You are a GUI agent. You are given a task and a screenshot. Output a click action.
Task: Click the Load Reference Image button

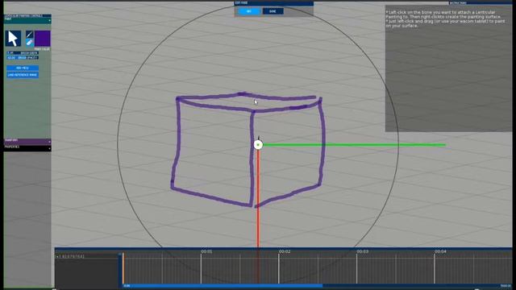click(23, 75)
